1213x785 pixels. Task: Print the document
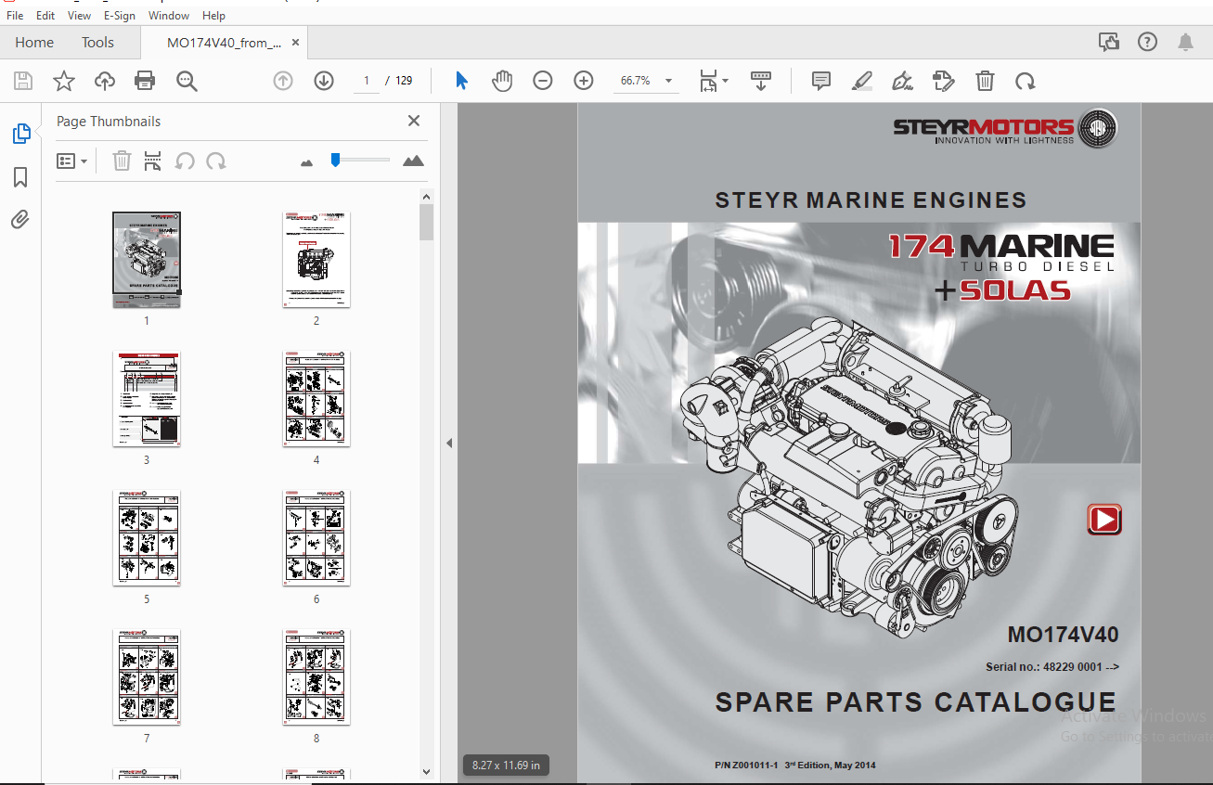(145, 81)
